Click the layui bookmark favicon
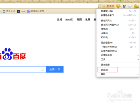Image resolution: width=140 pixels, height=105 pixels. pos(18,11)
